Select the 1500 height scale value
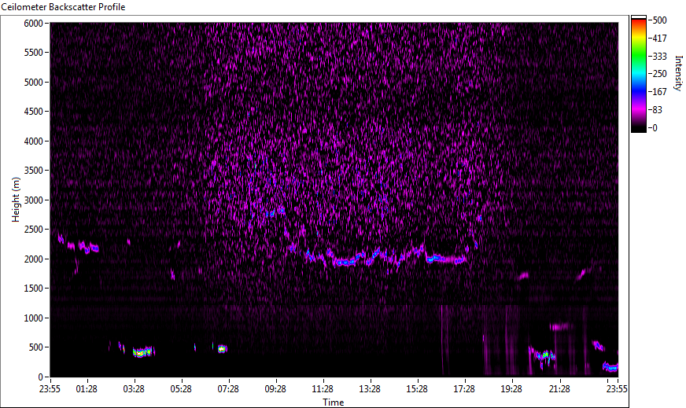686x408 pixels. point(34,289)
